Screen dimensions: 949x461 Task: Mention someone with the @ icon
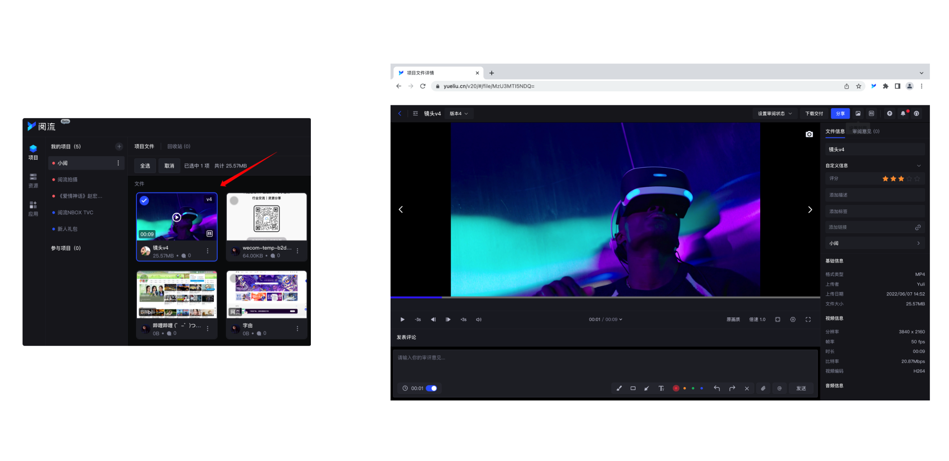pos(779,388)
